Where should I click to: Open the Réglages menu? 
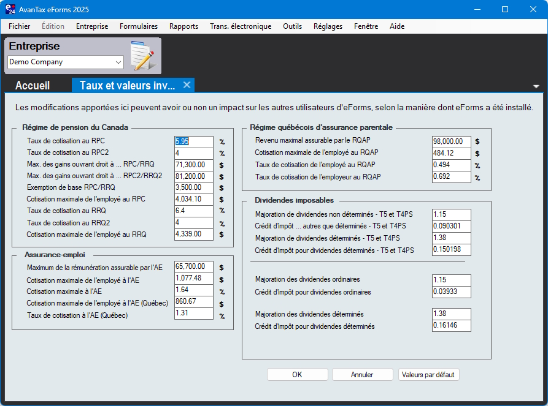tap(328, 26)
